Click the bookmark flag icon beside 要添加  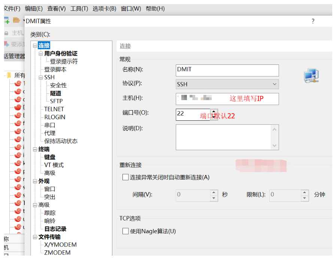(x=6, y=44)
